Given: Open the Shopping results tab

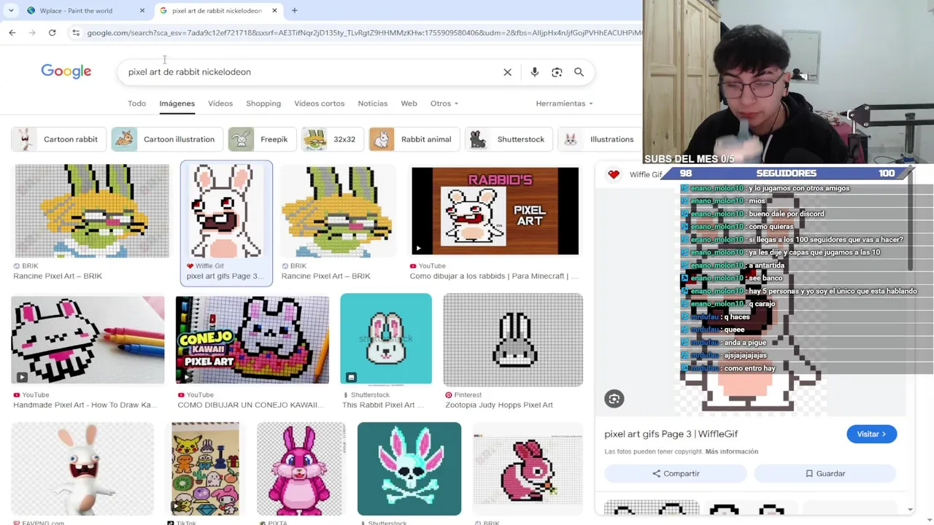Looking at the screenshot, I should click(263, 104).
